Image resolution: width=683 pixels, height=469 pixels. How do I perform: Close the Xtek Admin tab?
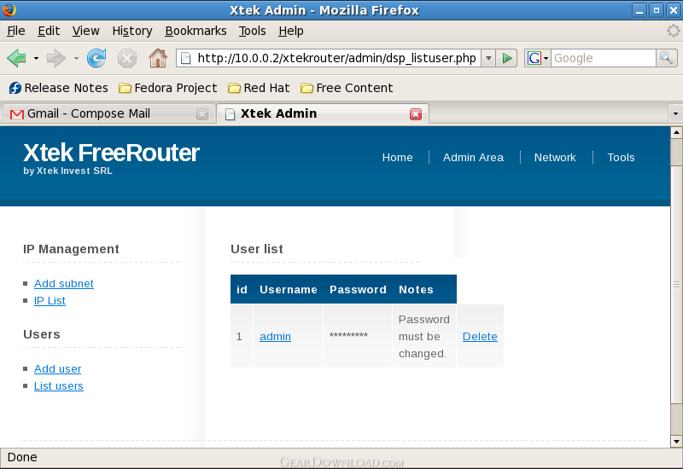tap(416, 114)
